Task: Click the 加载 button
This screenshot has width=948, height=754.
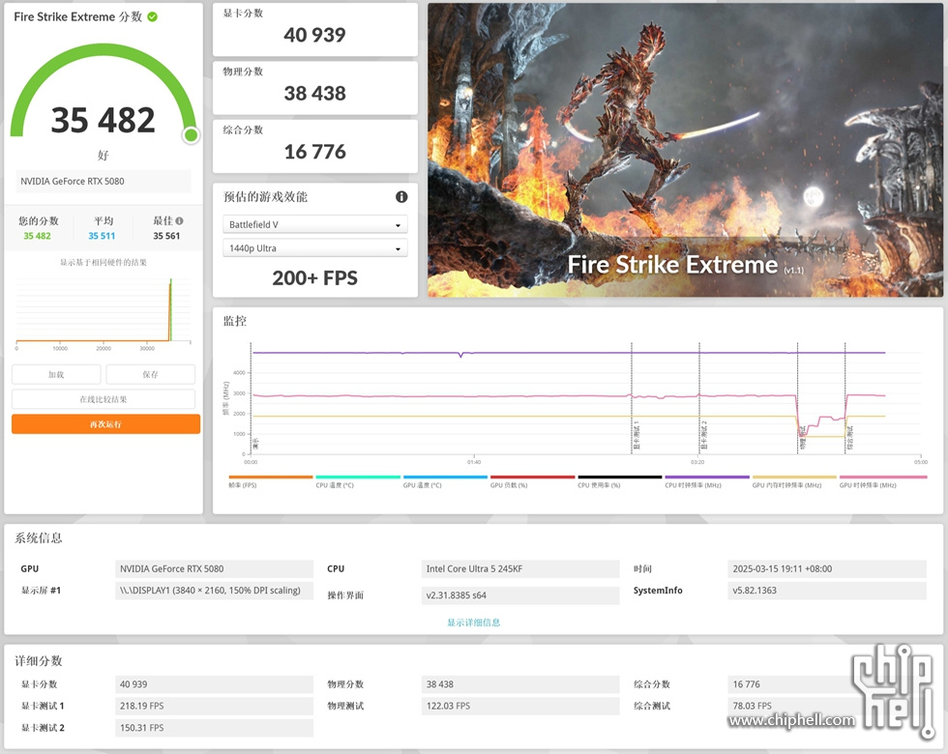Action: 56,375
